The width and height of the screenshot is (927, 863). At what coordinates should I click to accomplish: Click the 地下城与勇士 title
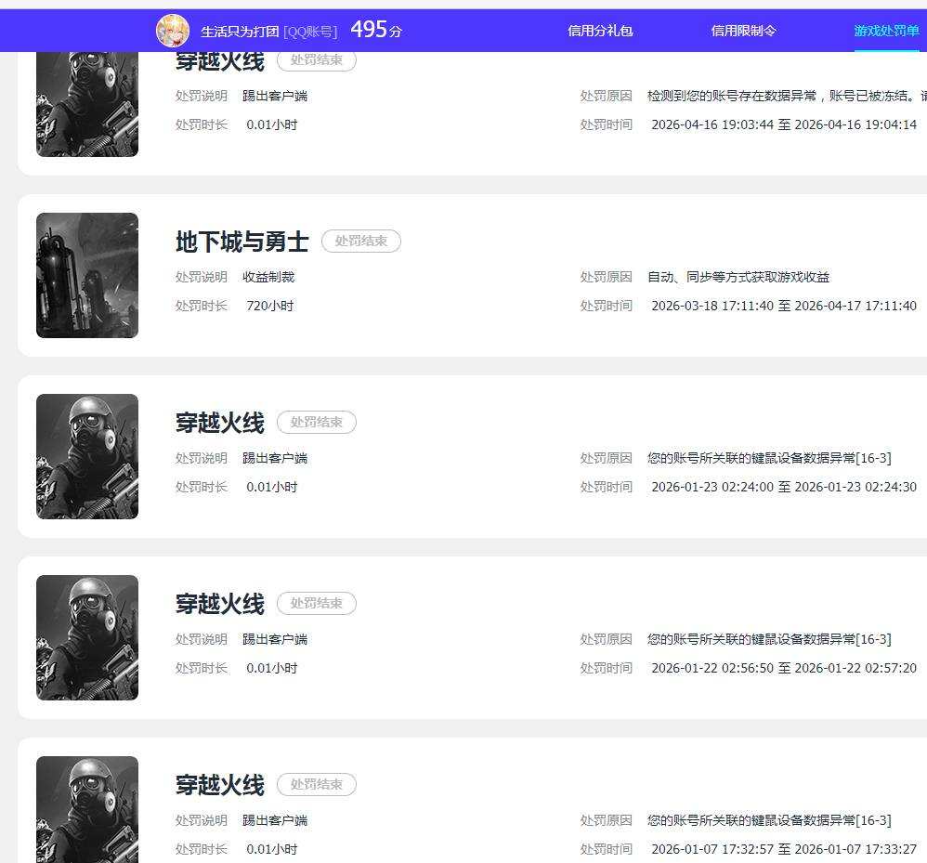[x=242, y=242]
